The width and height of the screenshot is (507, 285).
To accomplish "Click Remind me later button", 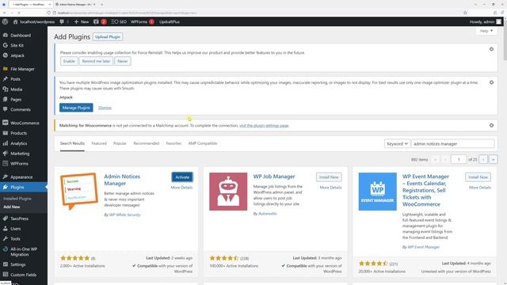I will 96,61.
